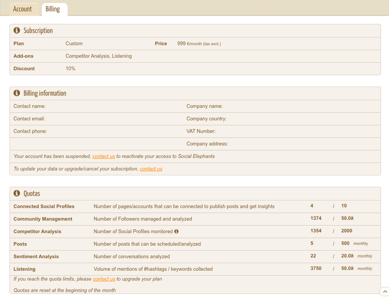Click the Add-ons label
The image size is (389, 303).
(x=23, y=56)
